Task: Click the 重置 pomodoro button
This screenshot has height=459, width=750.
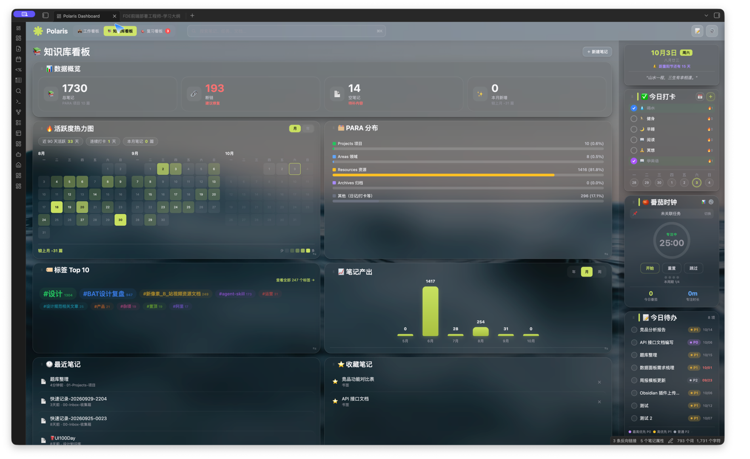Action: pos(672,269)
